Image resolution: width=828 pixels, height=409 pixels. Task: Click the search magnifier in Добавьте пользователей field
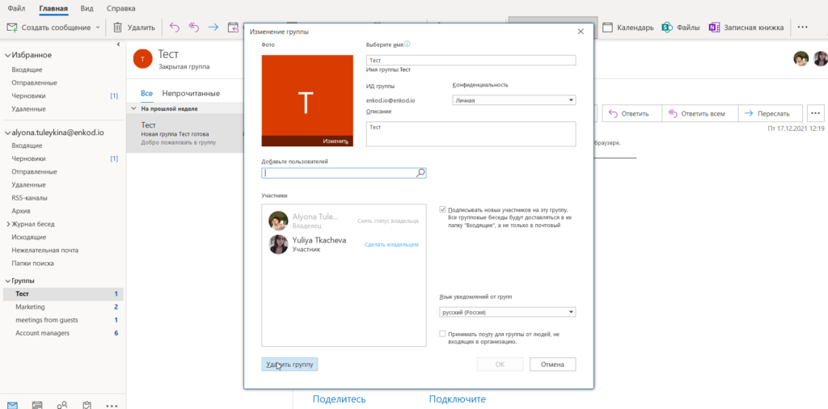[x=420, y=172]
